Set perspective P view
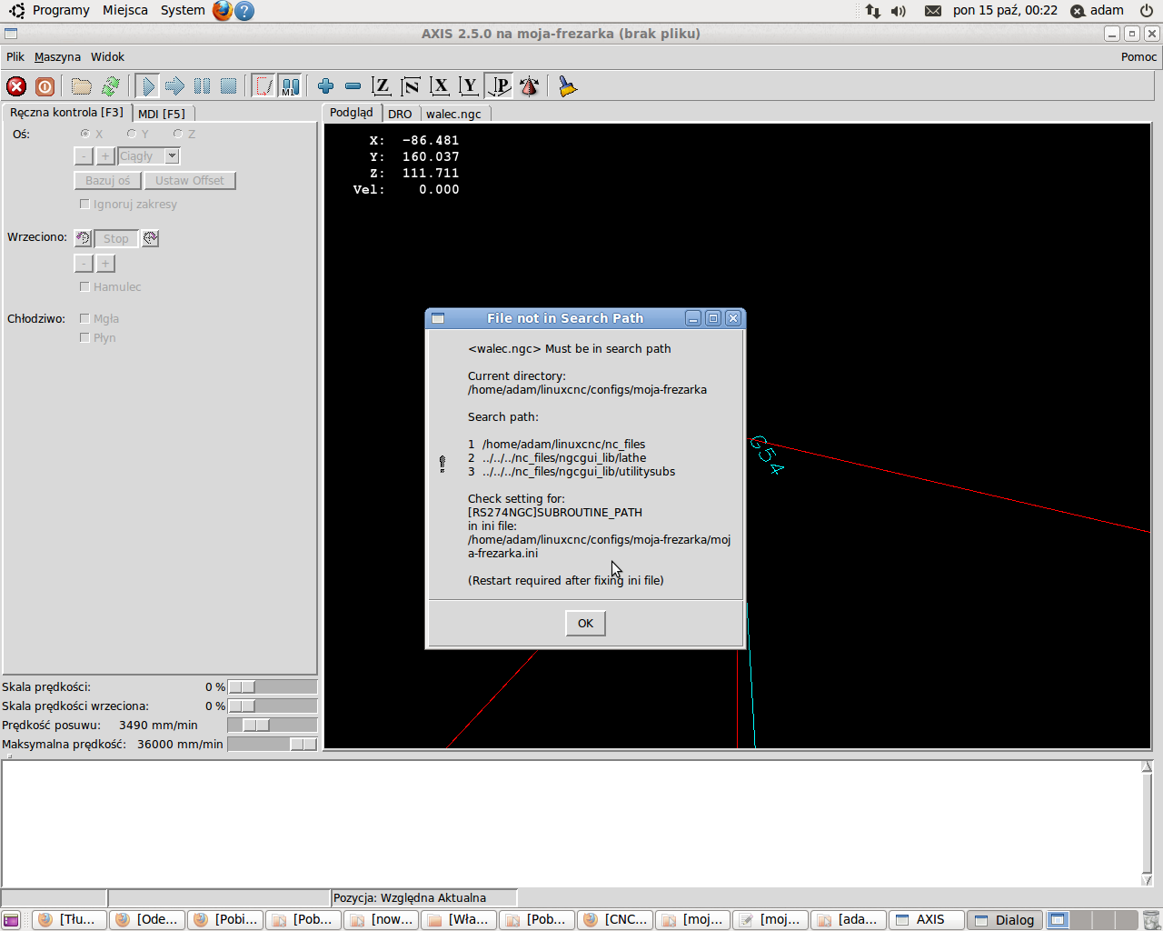The height and width of the screenshot is (931, 1163). click(x=499, y=86)
